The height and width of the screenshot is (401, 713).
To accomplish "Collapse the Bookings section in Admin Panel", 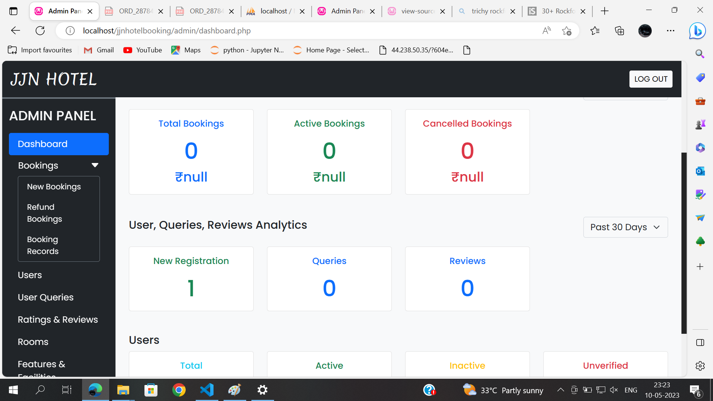I will tap(95, 165).
